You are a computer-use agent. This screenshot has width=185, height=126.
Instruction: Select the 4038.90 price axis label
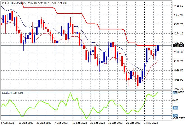(x=178, y=80)
